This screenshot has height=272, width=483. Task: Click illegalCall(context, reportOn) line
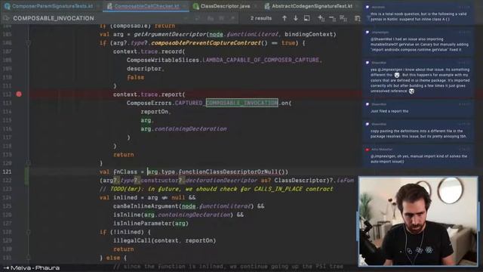(x=165, y=240)
